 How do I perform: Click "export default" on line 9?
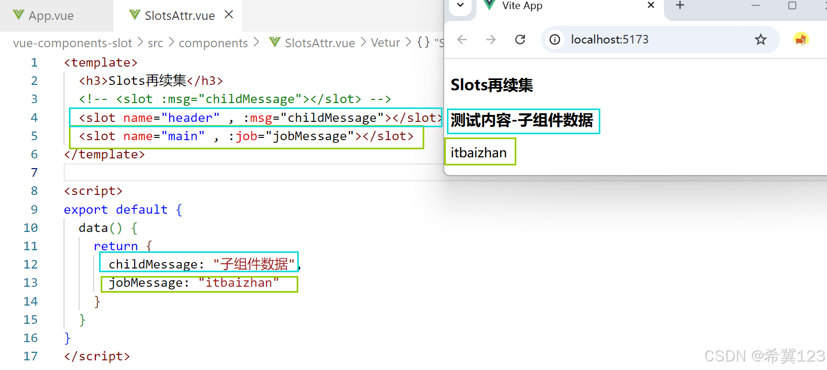click(x=116, y=209)
